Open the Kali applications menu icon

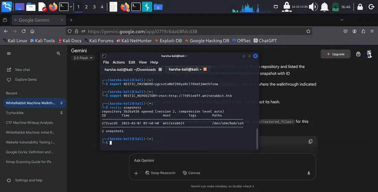[7, 7]
